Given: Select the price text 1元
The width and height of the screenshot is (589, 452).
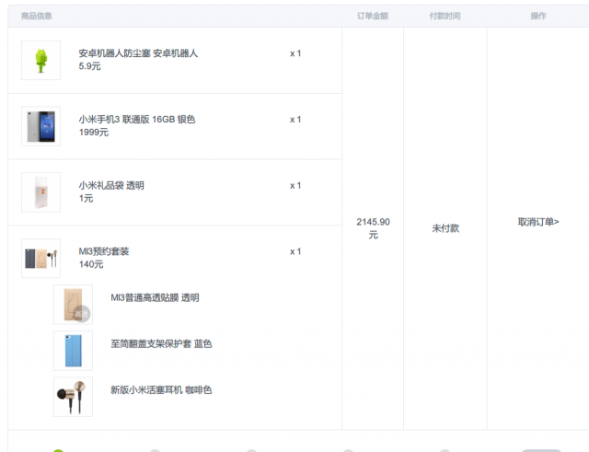Looking at the screenshot, I should click(x=86, y=199).
